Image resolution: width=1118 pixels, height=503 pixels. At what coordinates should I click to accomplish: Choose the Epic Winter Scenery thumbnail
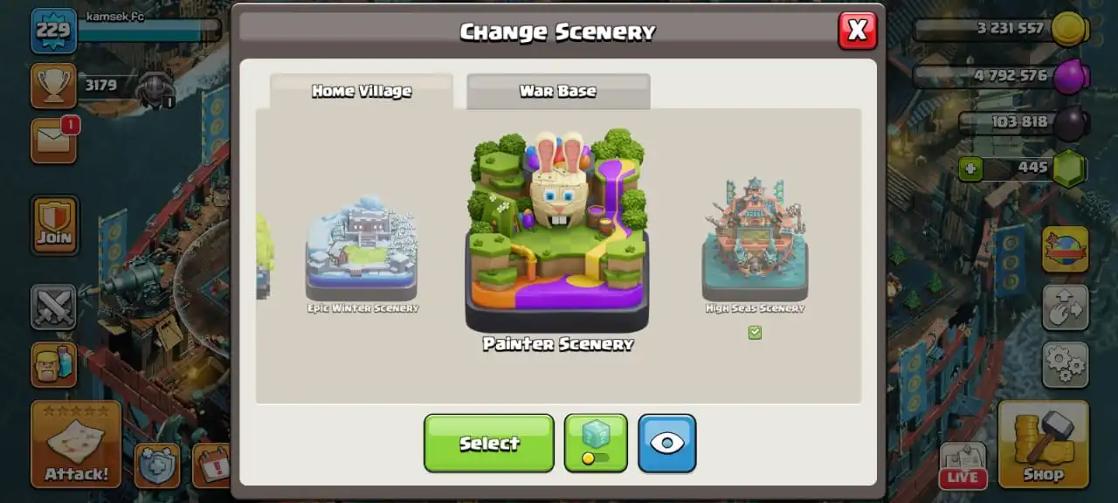tap(362, 249)
